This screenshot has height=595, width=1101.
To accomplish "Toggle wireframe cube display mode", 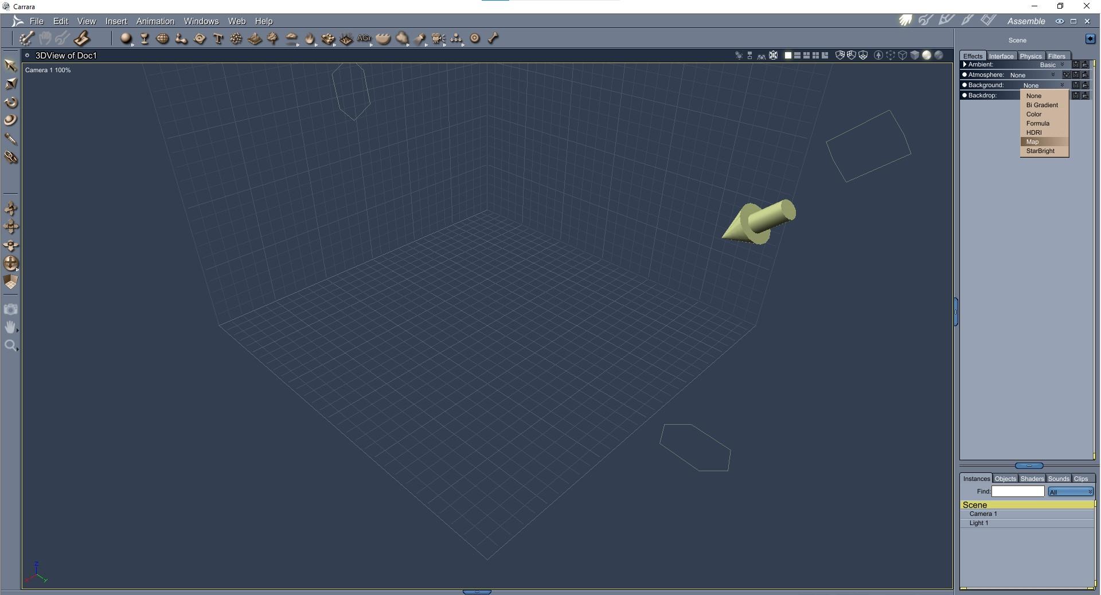I will pos(903,56).
